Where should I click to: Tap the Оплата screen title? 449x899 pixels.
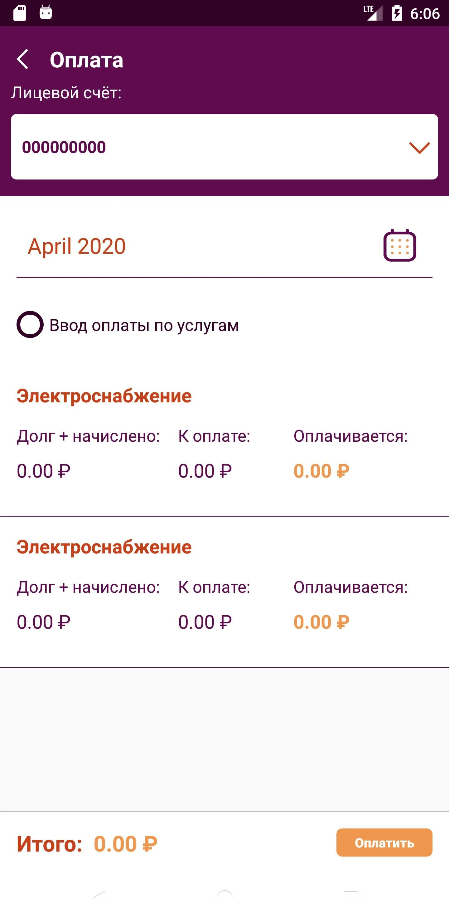tap(86, 60)
